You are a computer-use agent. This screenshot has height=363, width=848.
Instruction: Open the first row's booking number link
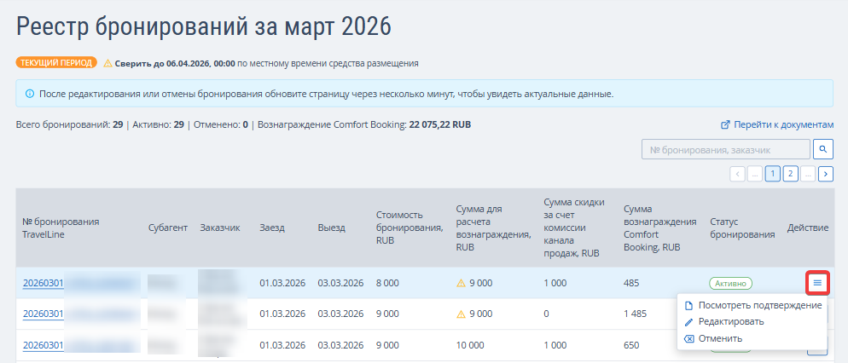point(43,283)
